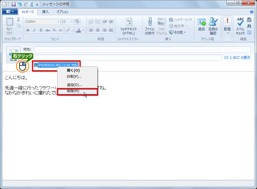Open the blue application menu button
257x189 pixels.
point(10,12)
